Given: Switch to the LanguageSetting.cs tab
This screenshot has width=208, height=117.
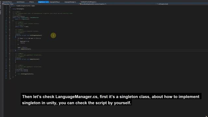Looking at the screenshot, I should coord(55,2).
